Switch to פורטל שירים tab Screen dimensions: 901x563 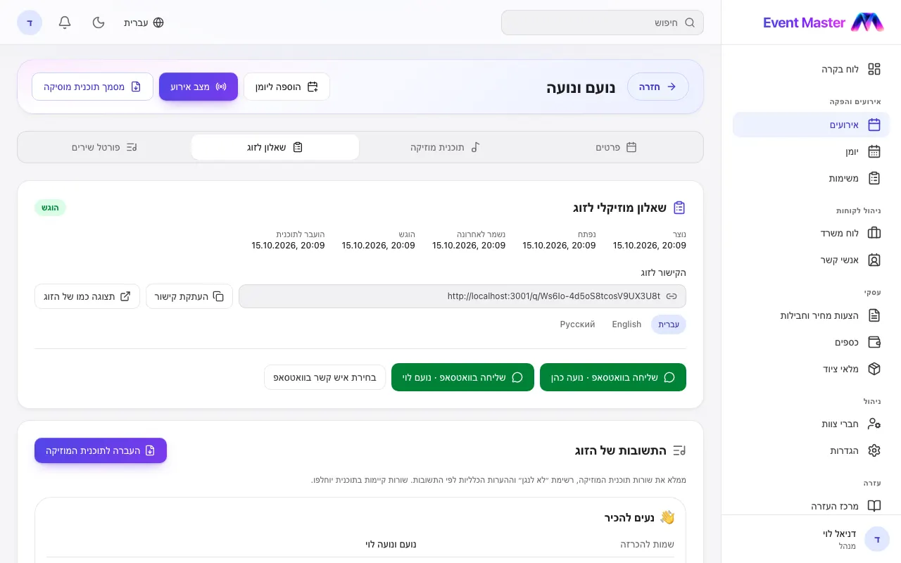[104, 147]
